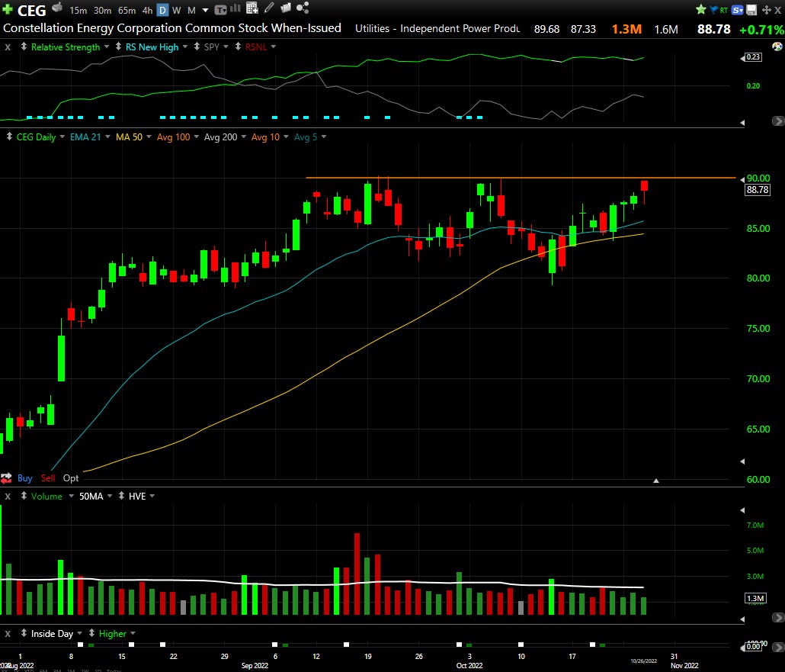Image resolution: width=785 pixels, height=672 pixels.
Task: Open the notes icon beside CEG symbol
Action: (x=57, y=8)
